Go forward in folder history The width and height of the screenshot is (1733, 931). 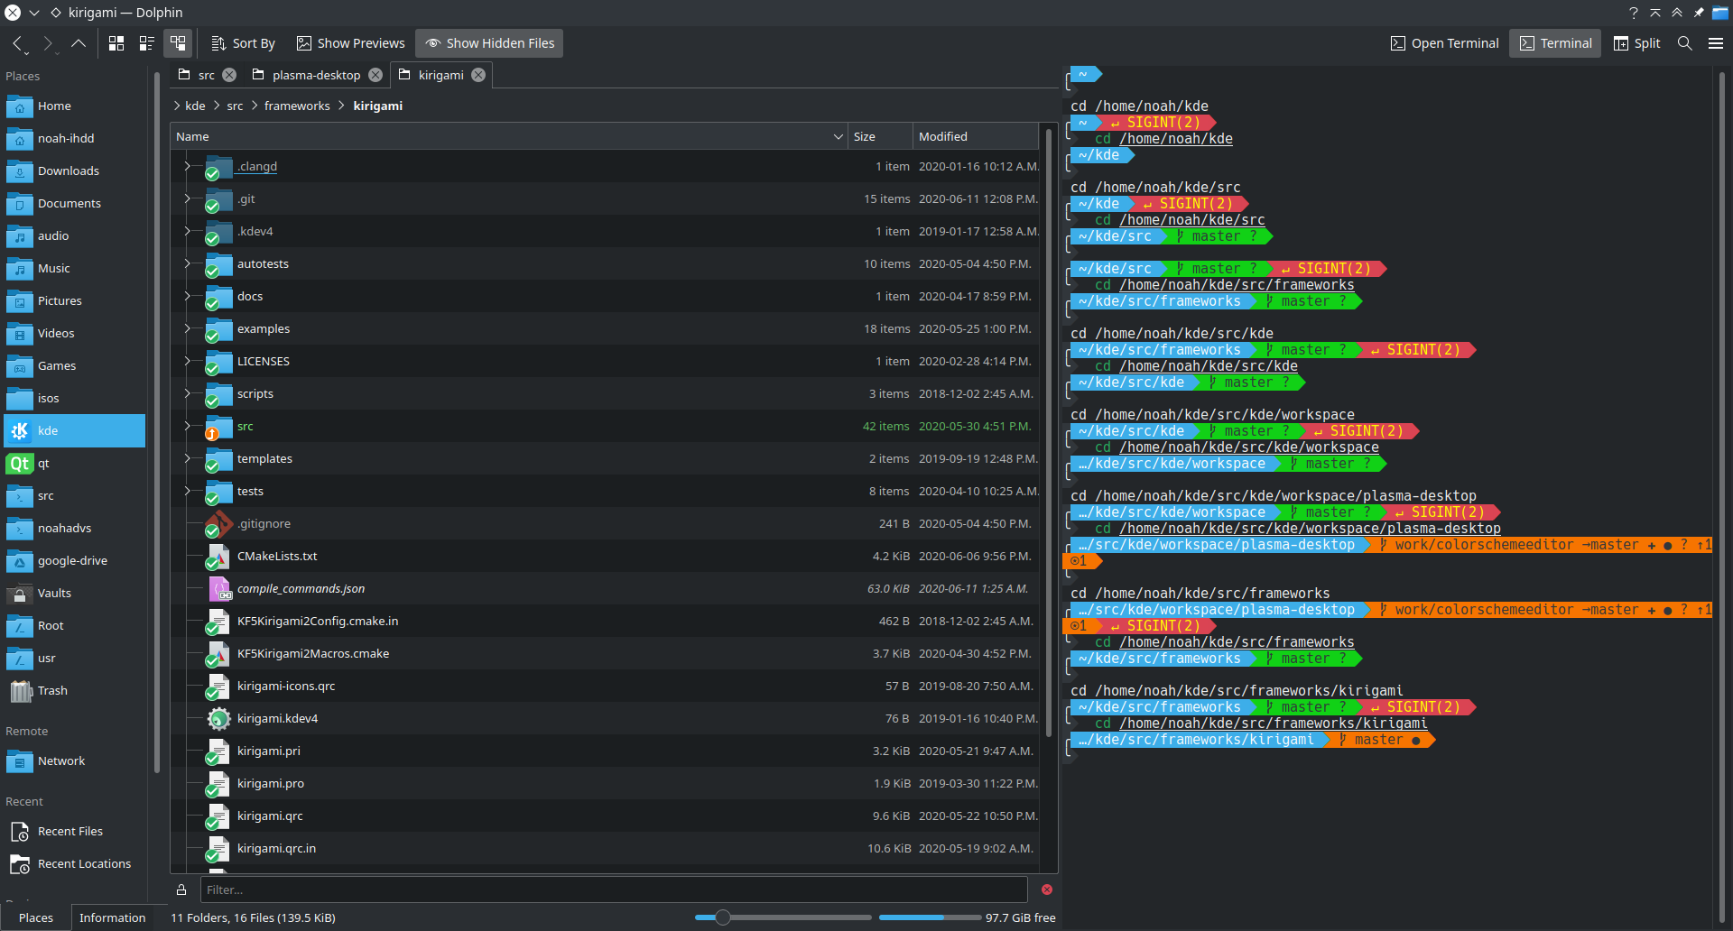(x=49, y=43)
